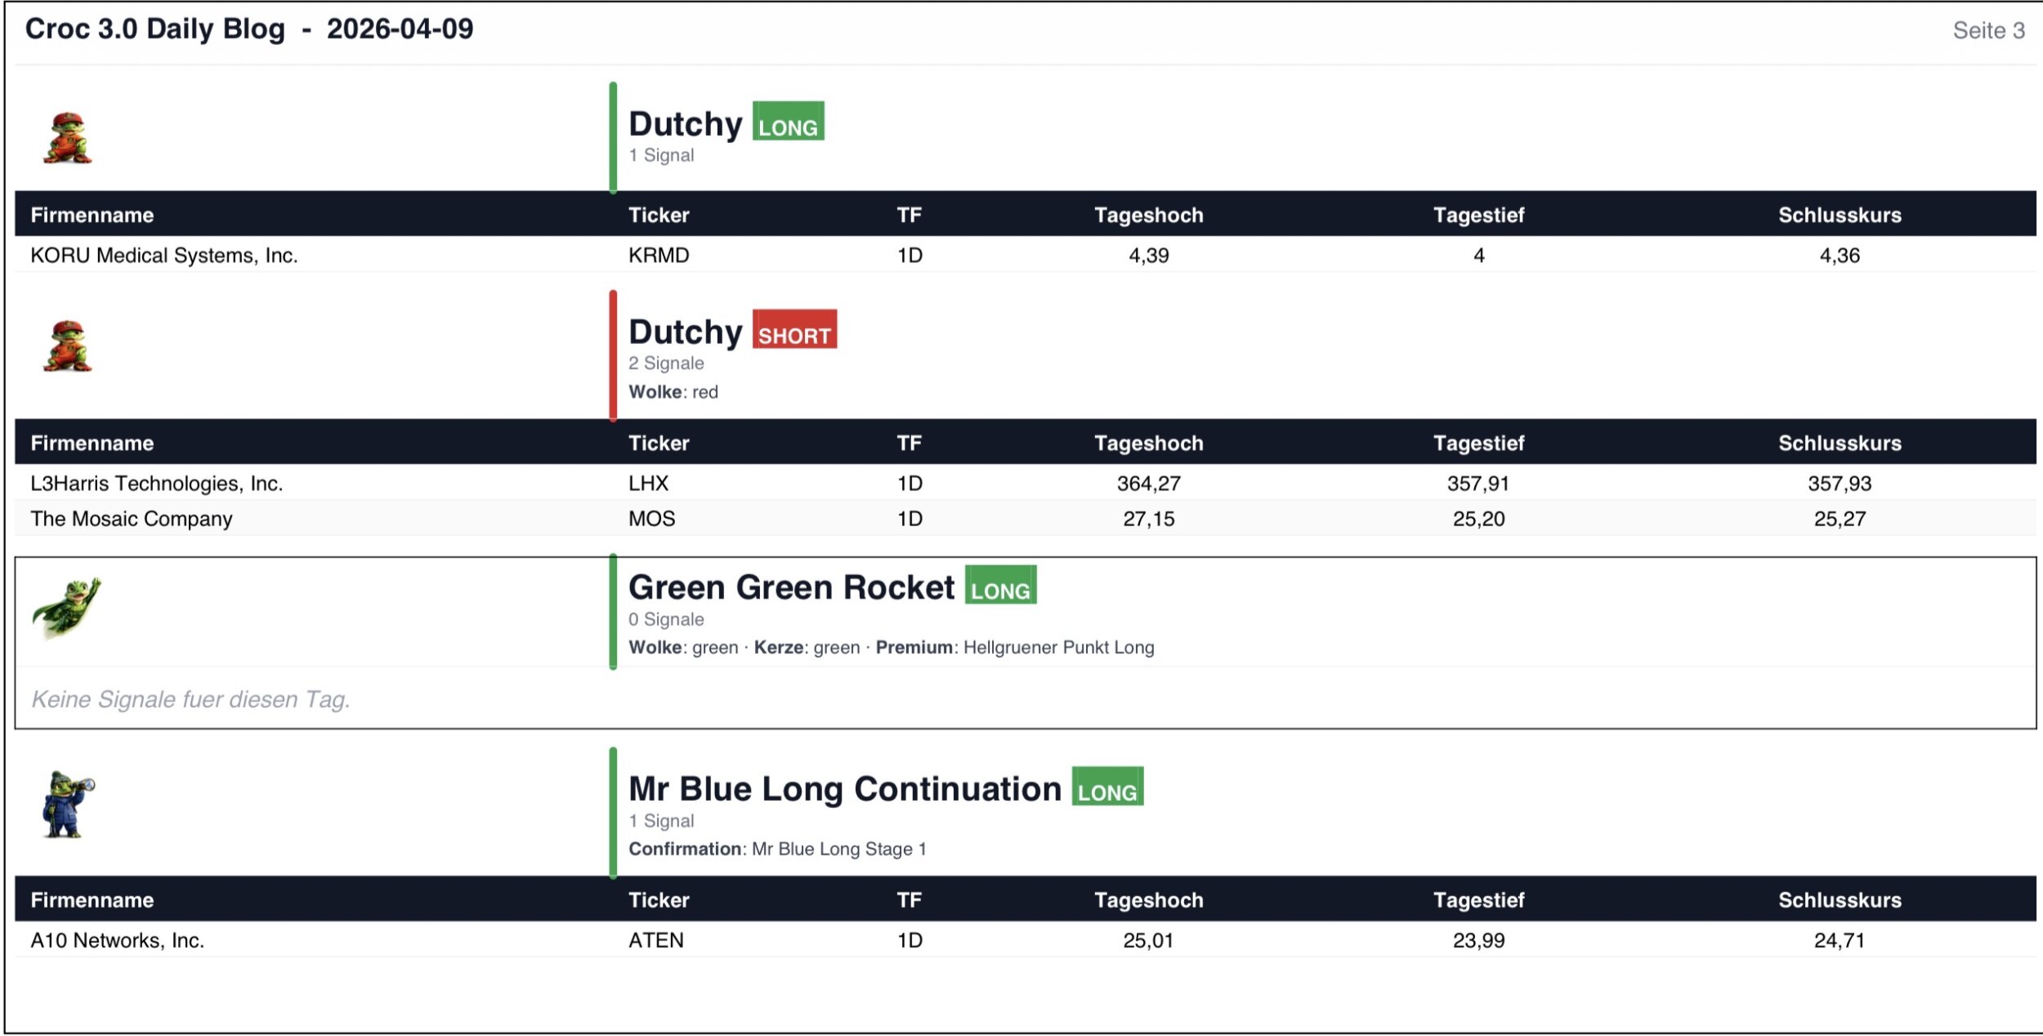The image size is (2043, 1036).
Task: Click the Dutchy Short crocodile mascot icon
Action: point(67,346)
